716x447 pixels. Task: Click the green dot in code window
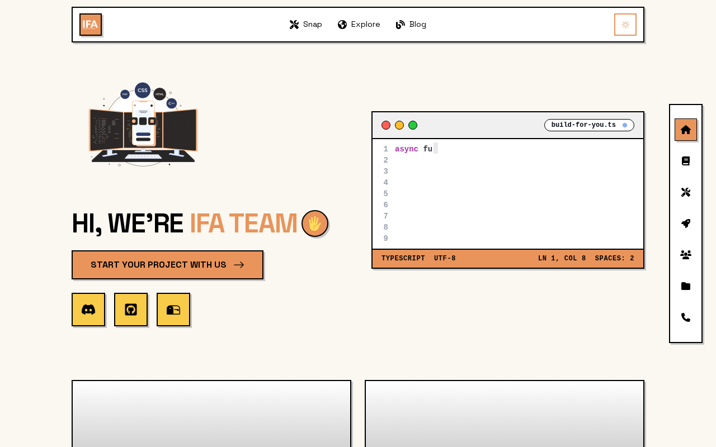[x=413, y=125]
